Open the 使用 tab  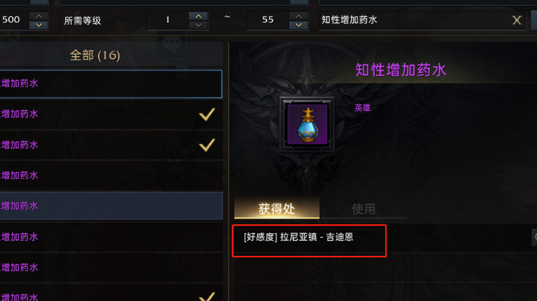363,208
